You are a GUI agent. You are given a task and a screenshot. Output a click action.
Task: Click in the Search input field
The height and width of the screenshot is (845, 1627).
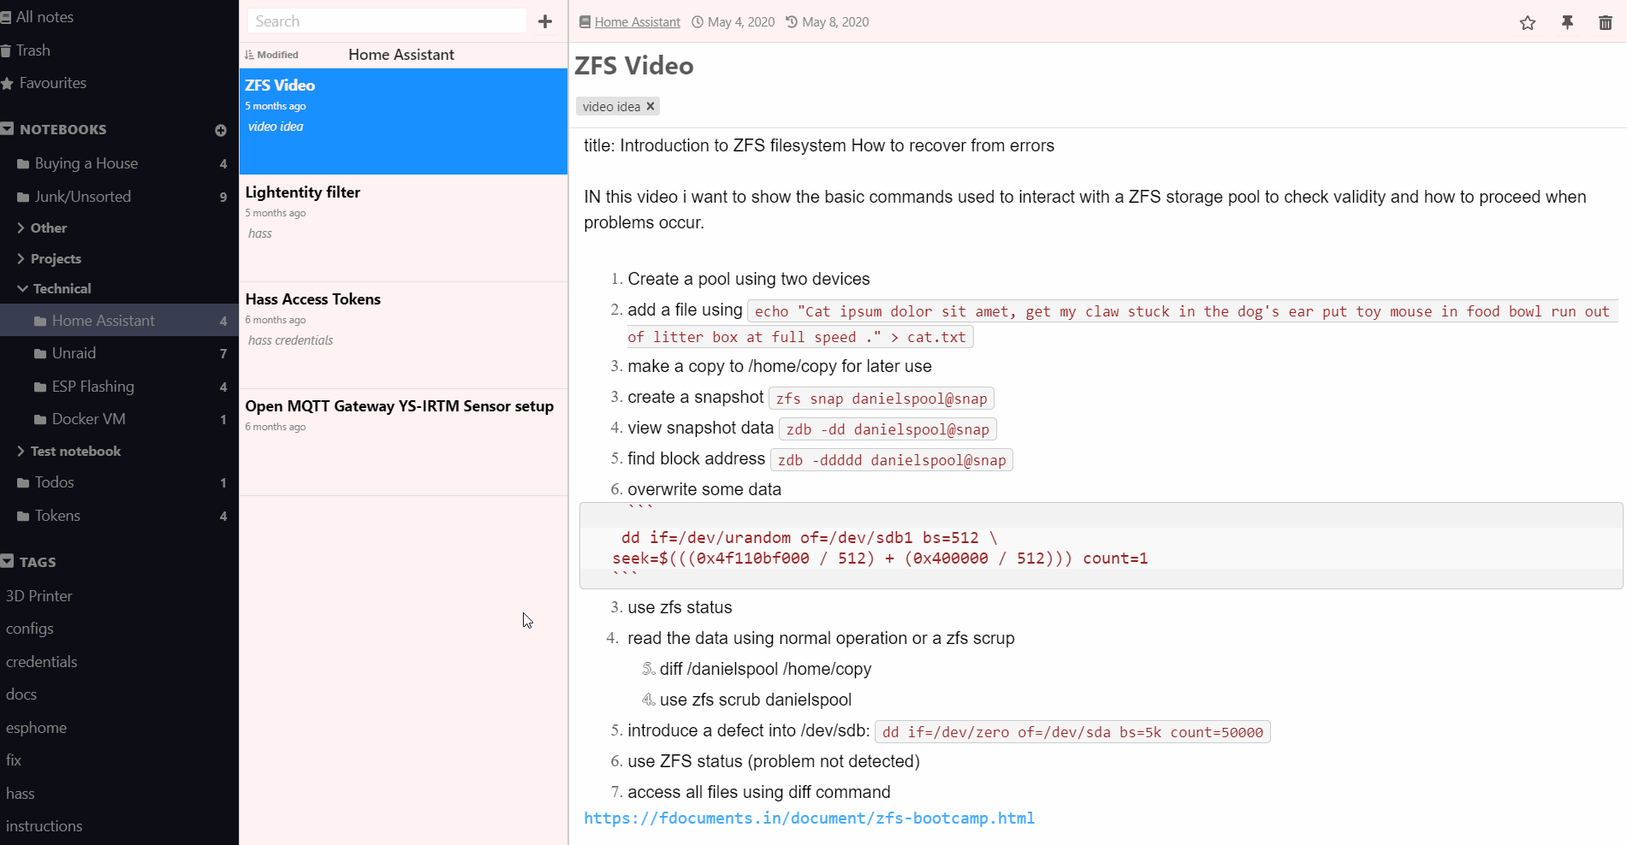(387, 21)
